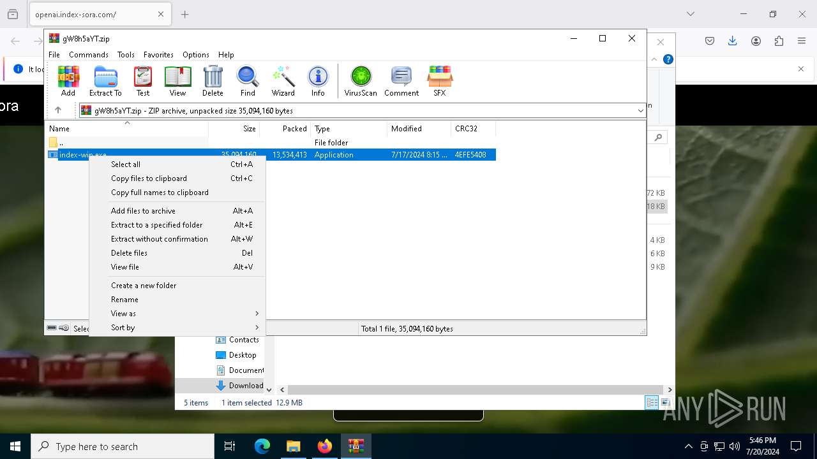Choose Delete files in context menu

(177, 253)
